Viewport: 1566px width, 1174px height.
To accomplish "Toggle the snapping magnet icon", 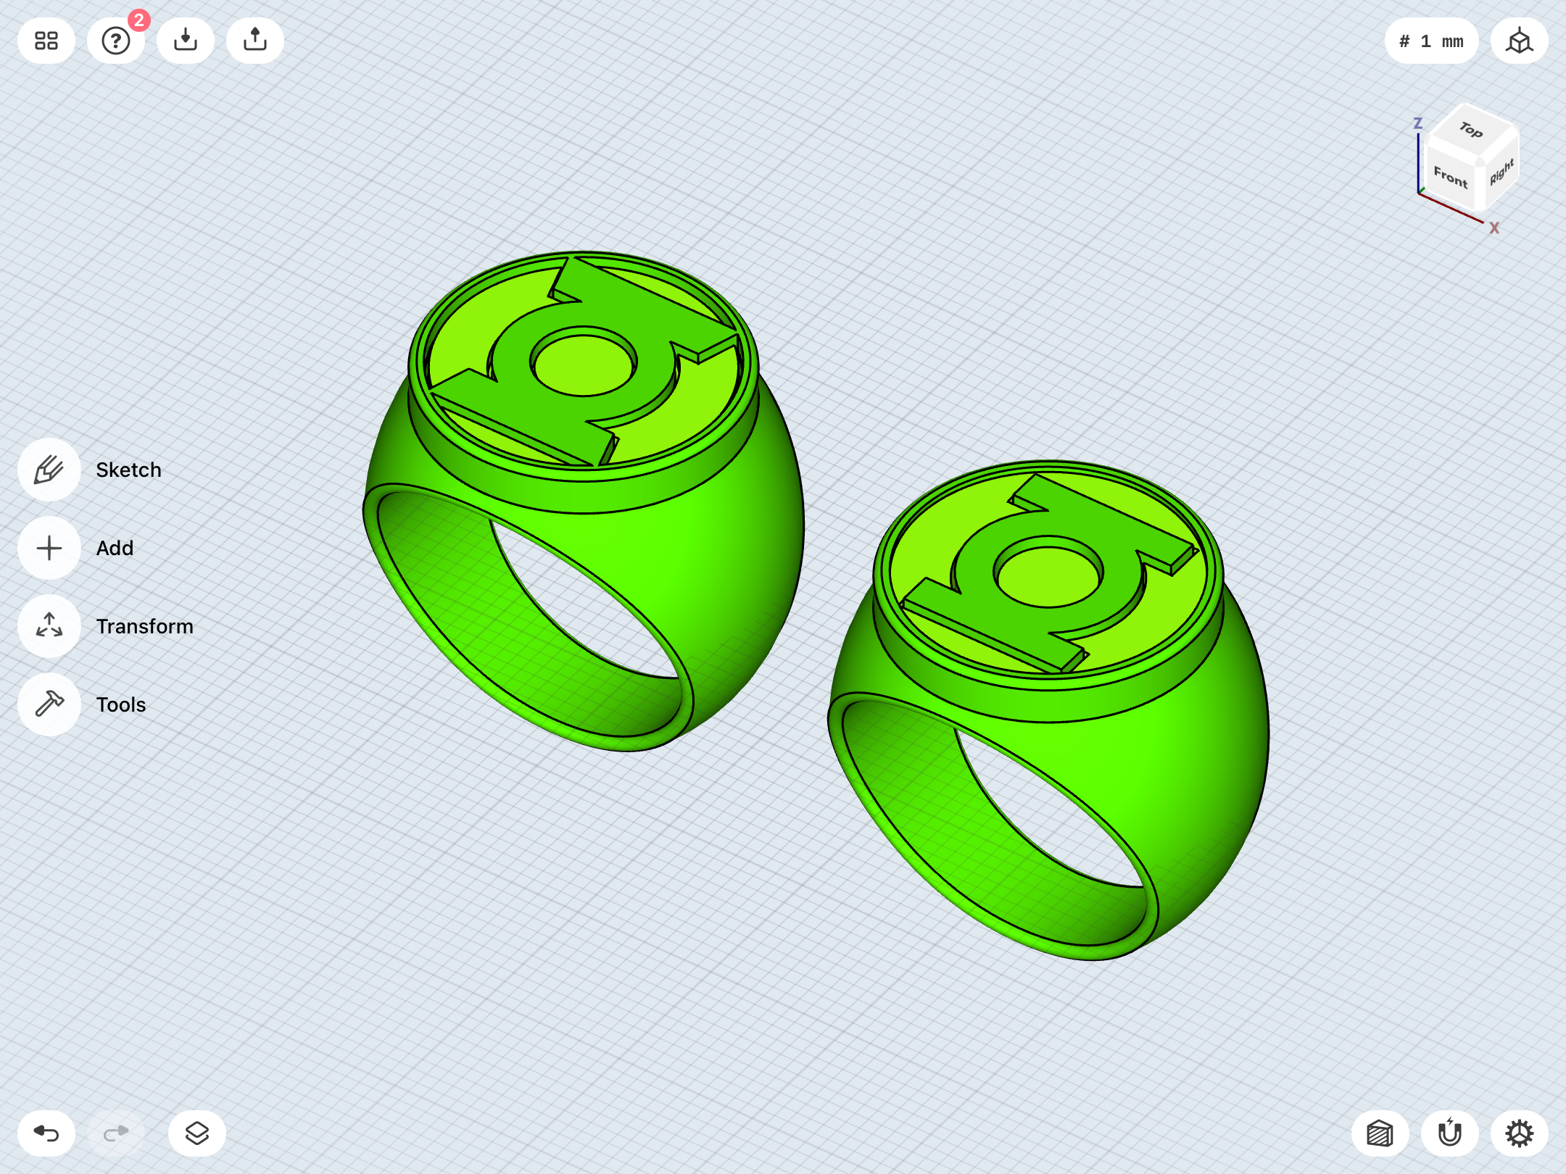I will (1450, 1133).
